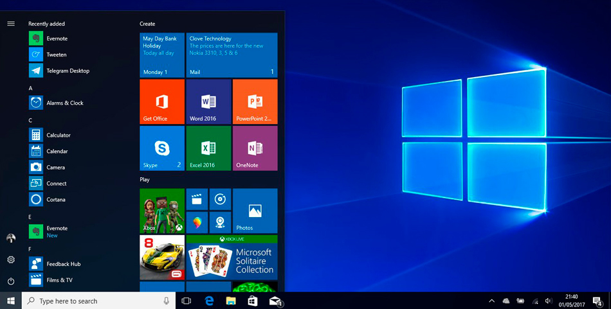Click the clock showing 21:40
The width and height of the screenshot is (611, 309).
click(572, 301)
